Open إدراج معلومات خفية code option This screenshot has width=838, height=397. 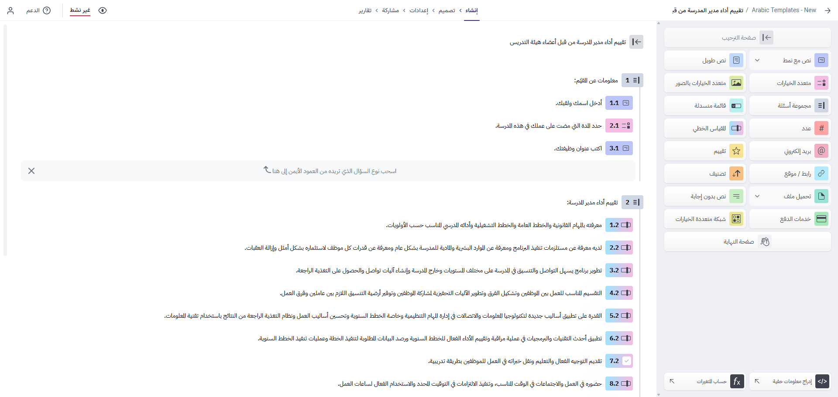[x=790, y=381]
